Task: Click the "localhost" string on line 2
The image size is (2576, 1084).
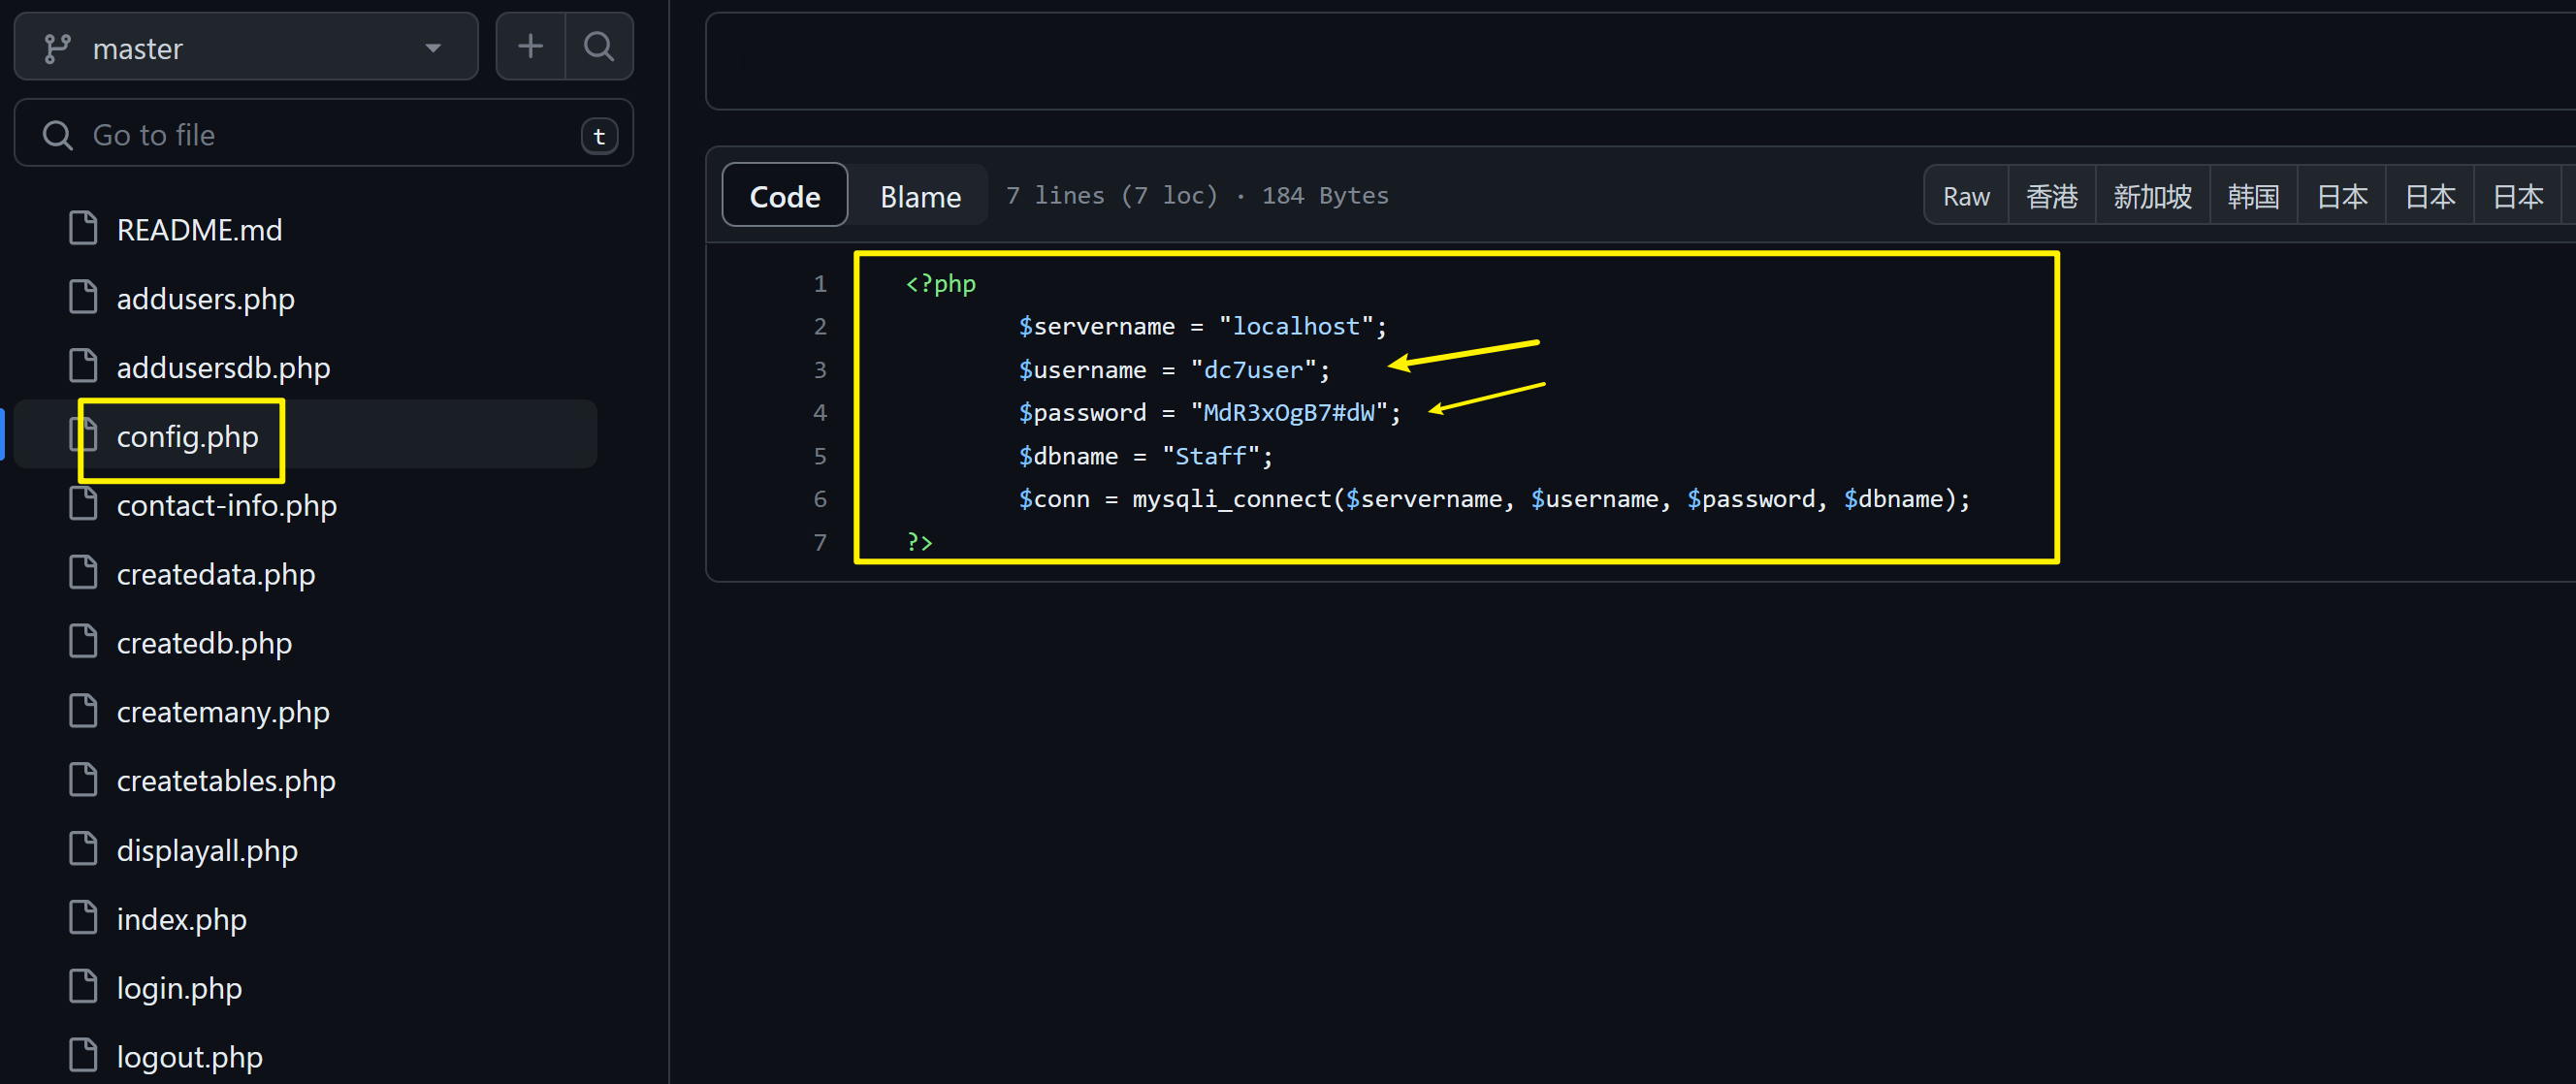Action: click(x=1296, y=327)
